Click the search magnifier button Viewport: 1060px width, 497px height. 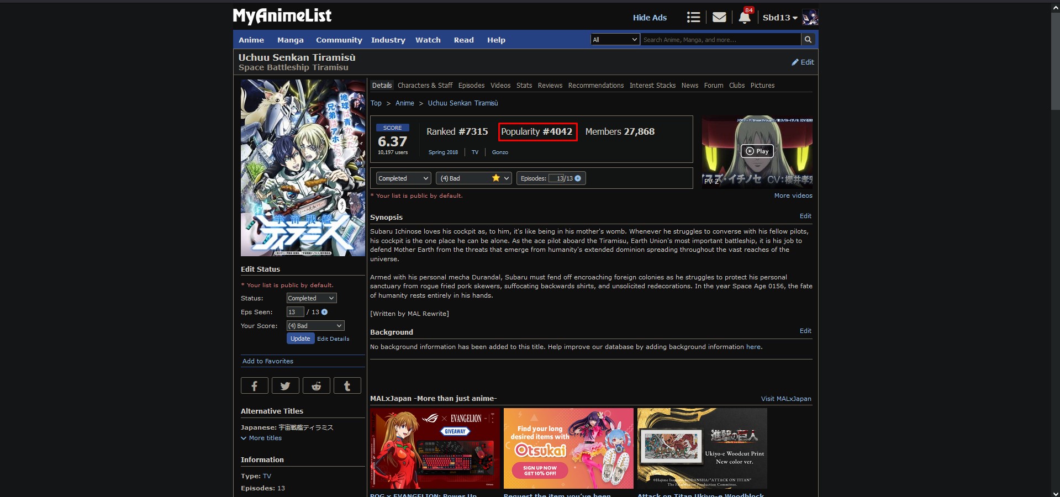[808, 40]
